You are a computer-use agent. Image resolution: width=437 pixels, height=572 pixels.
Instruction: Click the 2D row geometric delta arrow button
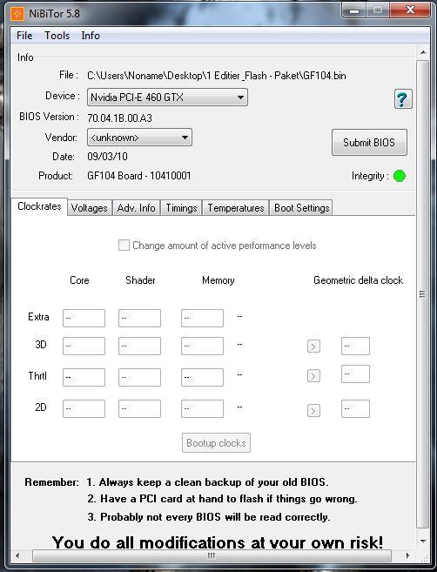click(x=313, y=410)
